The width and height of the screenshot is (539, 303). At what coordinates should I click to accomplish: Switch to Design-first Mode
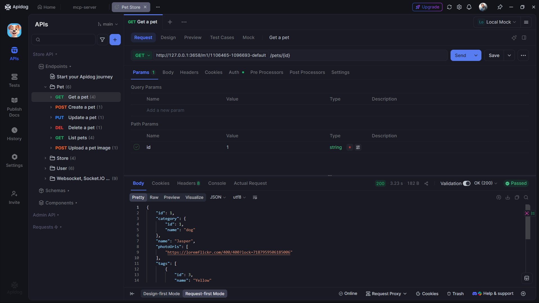point(161,293)
